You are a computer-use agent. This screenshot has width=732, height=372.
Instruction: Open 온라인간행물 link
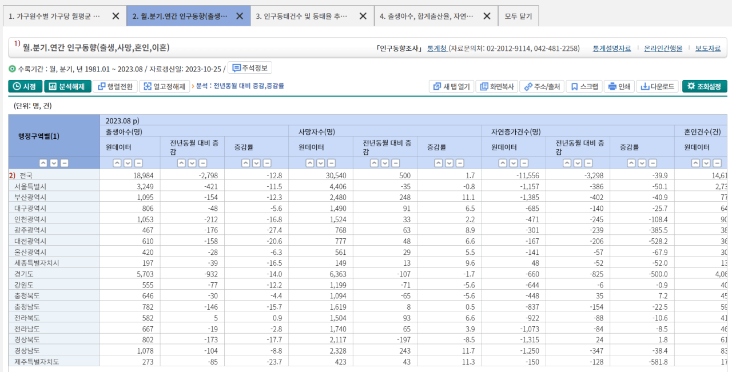click(663, 49)
